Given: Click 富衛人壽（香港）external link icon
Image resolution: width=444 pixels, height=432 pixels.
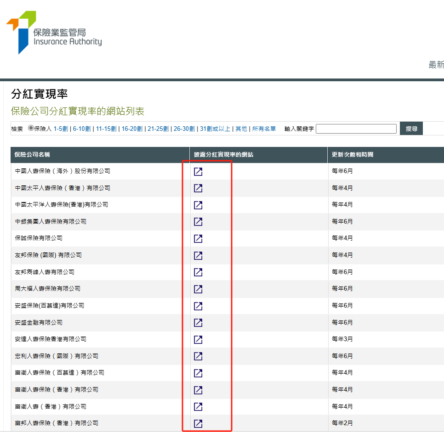Looking at the screenshot, I should coord(198,407).
